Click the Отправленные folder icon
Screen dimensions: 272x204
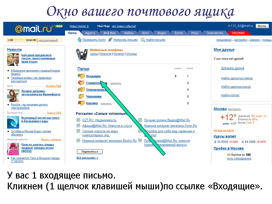[81, 89]
